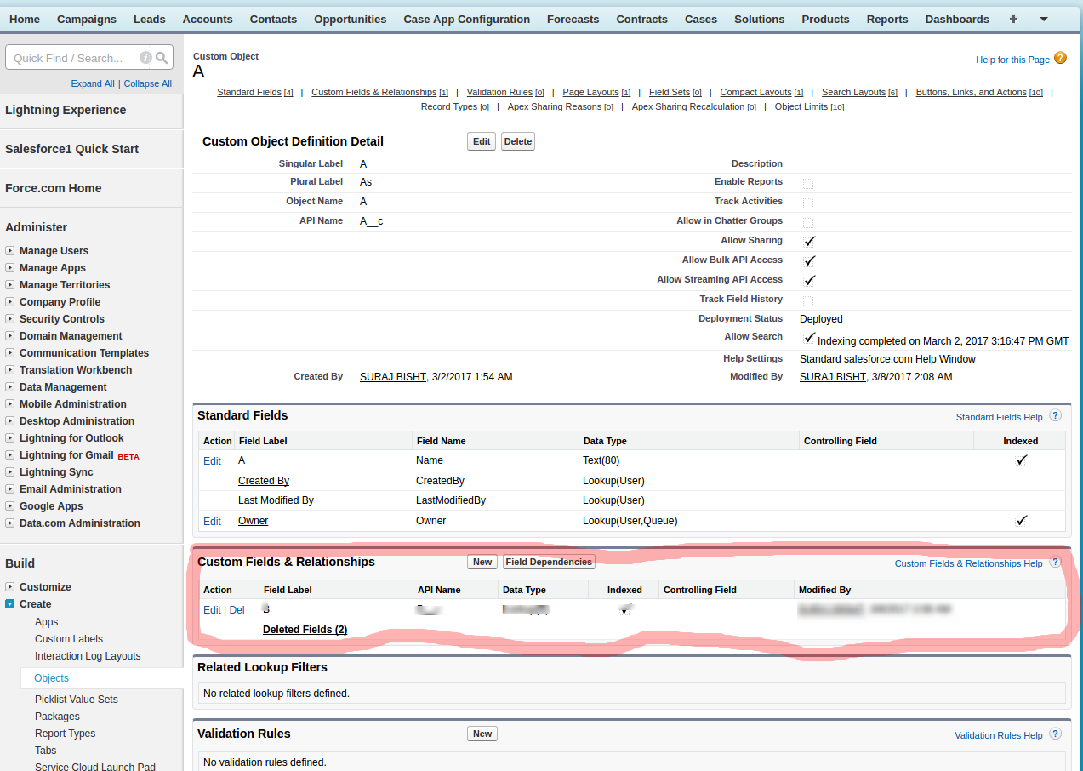Screen dimensions: 1083x771
Task: Expand the Manage Users tree node
Action: click(10, 251)
